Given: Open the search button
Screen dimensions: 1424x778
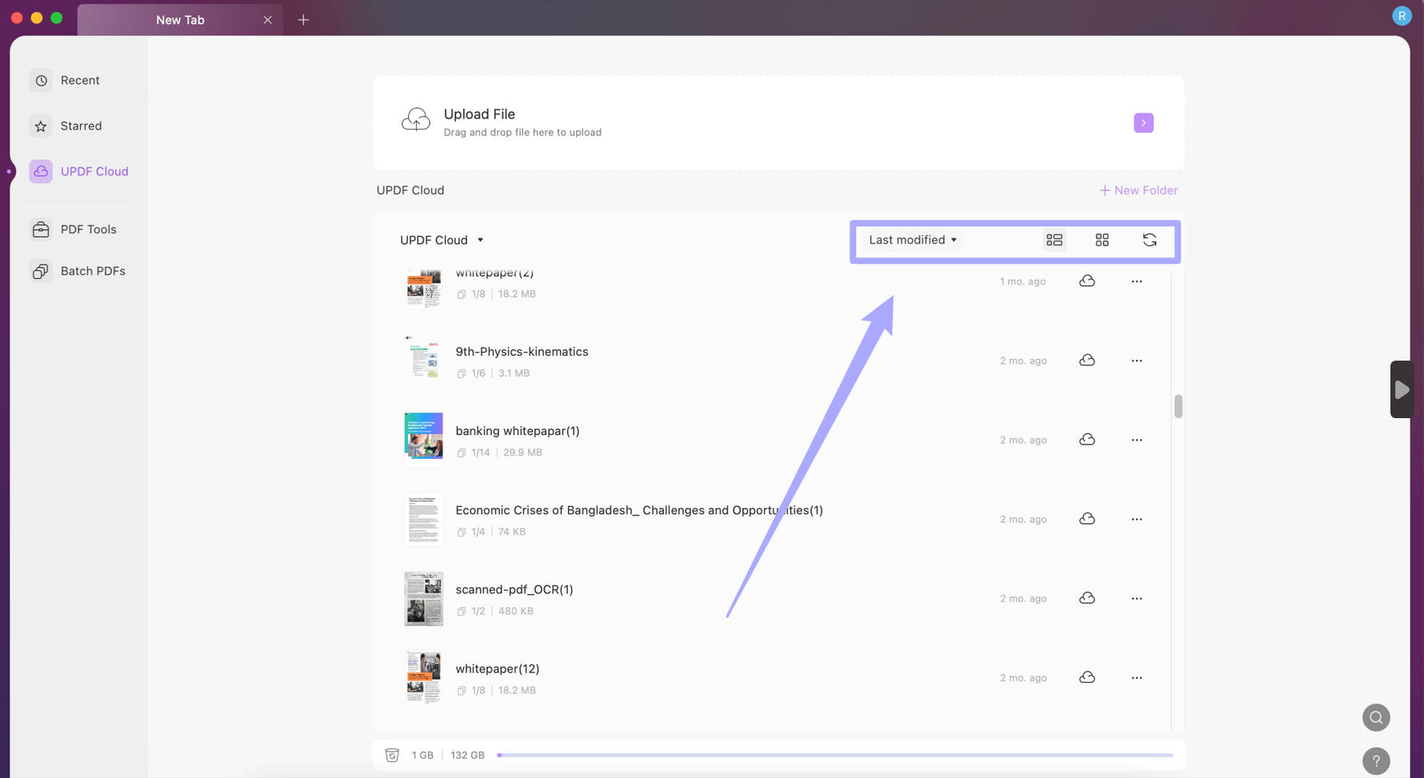Looking at the screenshot, I should 1376,717.
